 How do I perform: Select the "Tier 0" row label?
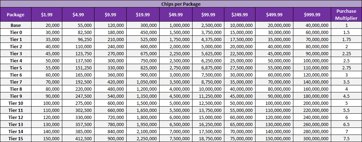(16, 32)
